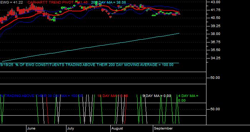Viewport: 250px width, 132px height.
Task: Select the 40.50 price axis value
Action: [215, 18]
